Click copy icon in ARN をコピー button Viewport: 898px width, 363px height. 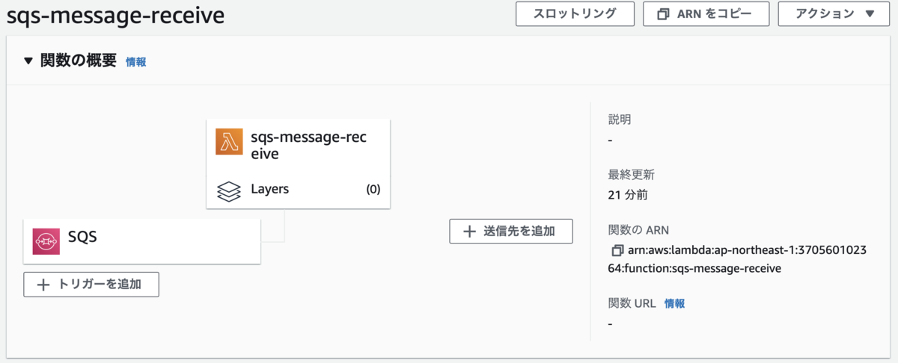coord(663,14)
